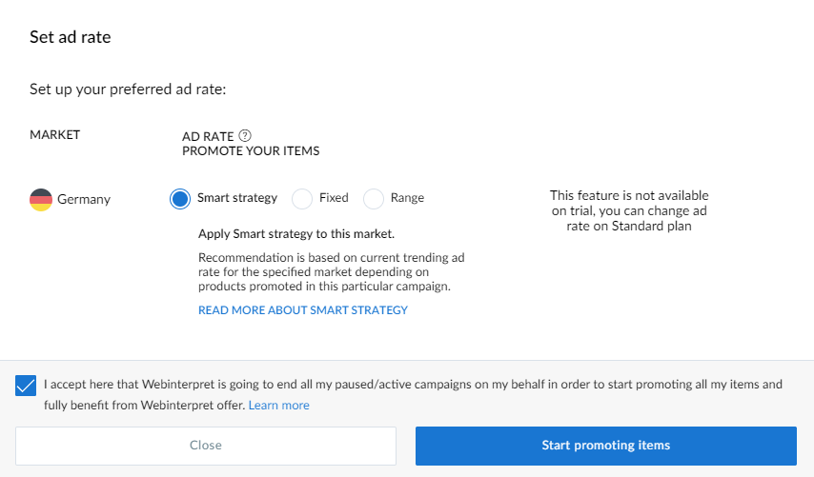
Task: Click the Germany market name text
Action: click(84, 200)
